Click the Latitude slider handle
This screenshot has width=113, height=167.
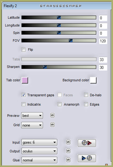tap(59, 17)
